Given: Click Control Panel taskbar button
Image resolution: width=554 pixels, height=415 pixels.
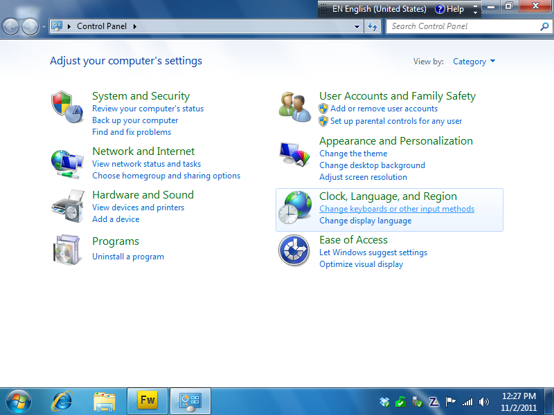Looking at the screenshot, I should point(190,401).
